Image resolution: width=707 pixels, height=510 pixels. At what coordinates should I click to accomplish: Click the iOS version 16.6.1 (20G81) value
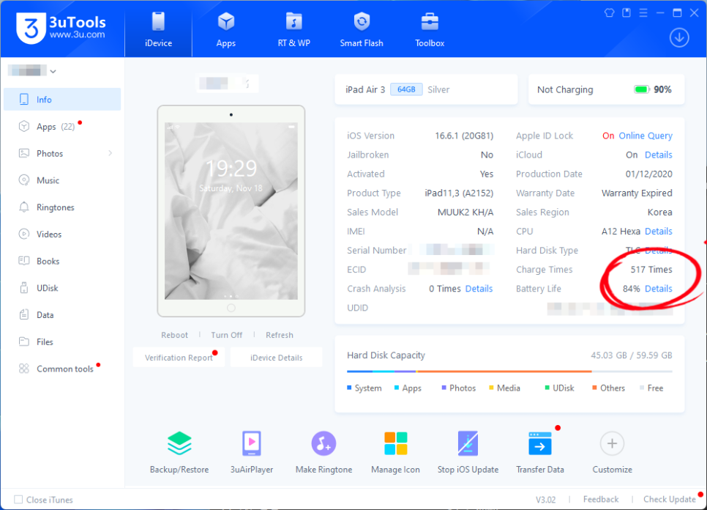[x=464, y=136]
